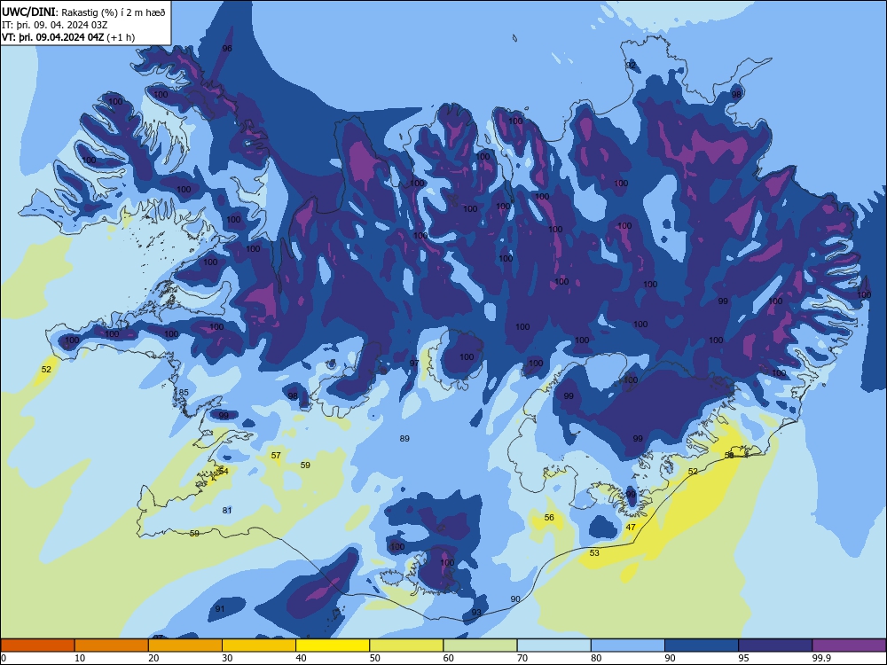
Task: Click the orange 10–20 legend swatch
Action: (112, 645)
